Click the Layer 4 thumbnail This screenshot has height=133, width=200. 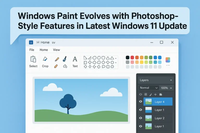tap(148, 102)
